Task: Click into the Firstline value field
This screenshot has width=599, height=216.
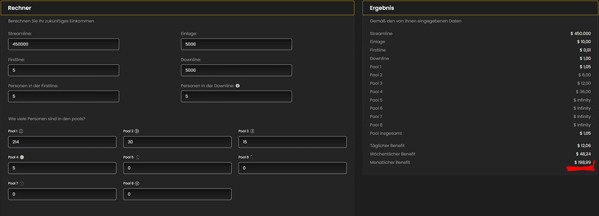Action: coord(63,70)
